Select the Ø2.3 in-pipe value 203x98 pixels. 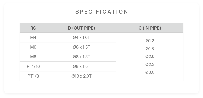tap(150, 64)
